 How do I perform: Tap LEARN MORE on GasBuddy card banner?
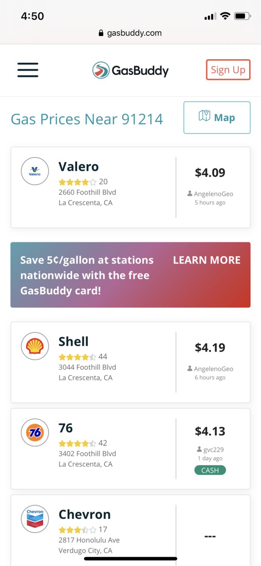pos(207,260)
